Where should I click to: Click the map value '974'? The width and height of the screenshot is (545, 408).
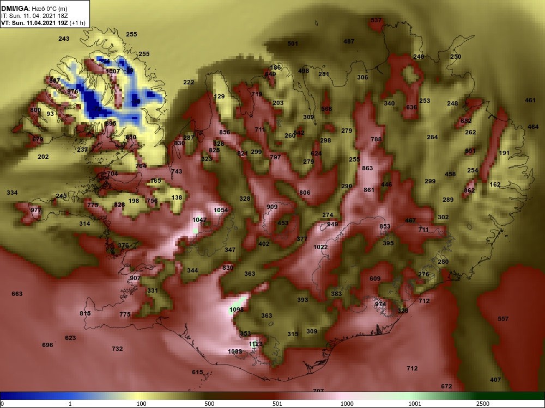click(x=380, y=304)
